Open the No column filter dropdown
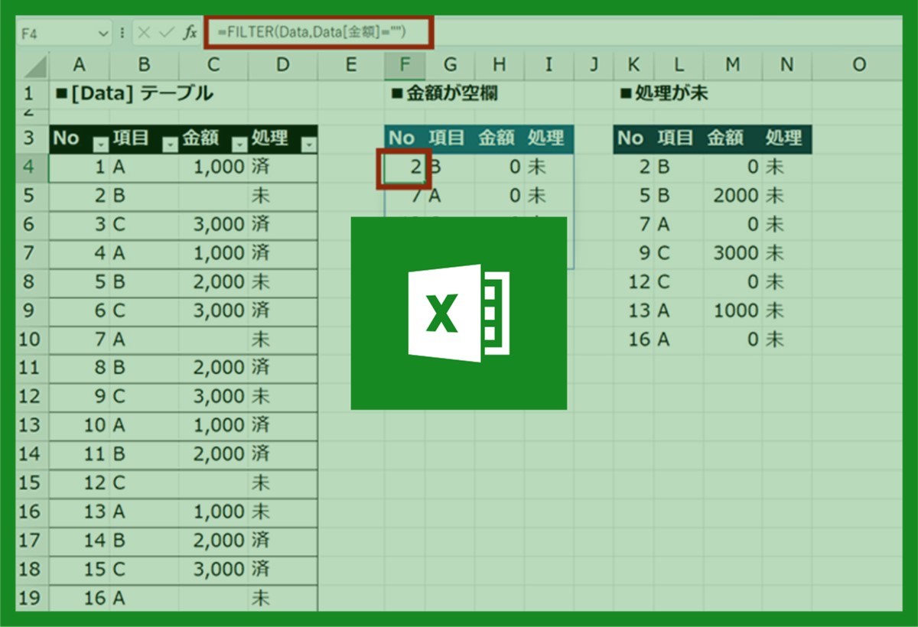The image size is (918, 627). click(x=99, y=144)
